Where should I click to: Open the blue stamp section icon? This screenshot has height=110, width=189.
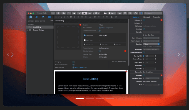49,17
